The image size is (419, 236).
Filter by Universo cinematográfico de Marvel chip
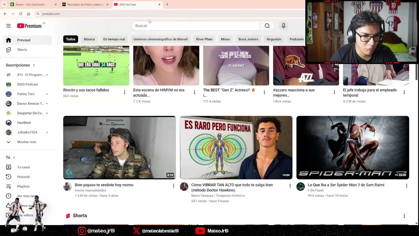[x=160, y=39]
